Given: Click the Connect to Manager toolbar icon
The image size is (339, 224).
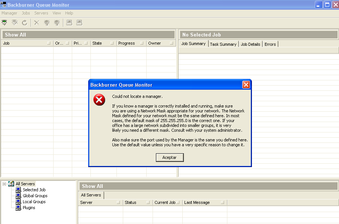Looking at the screenshot, I should [x=4, y=22].
